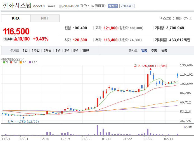Select the 3개월 line chart period
The width and height of the screenshot is (194, 142).
pyautogui.click(x=48, y=50)
